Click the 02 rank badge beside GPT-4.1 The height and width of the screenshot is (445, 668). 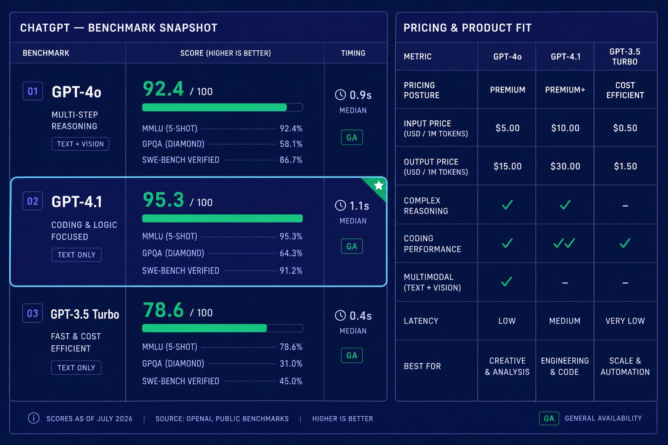(x=33, y=201)
